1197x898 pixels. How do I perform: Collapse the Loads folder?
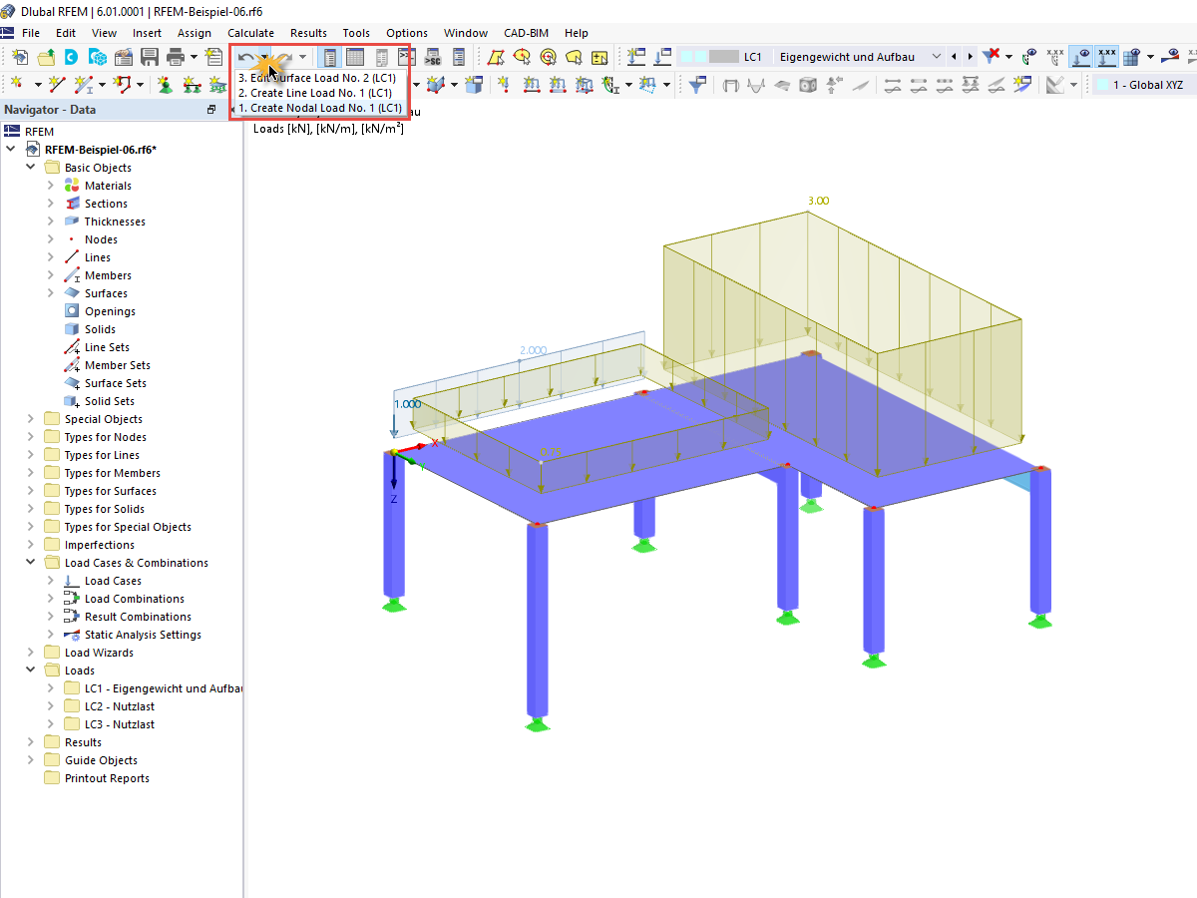tap(31, 671)
